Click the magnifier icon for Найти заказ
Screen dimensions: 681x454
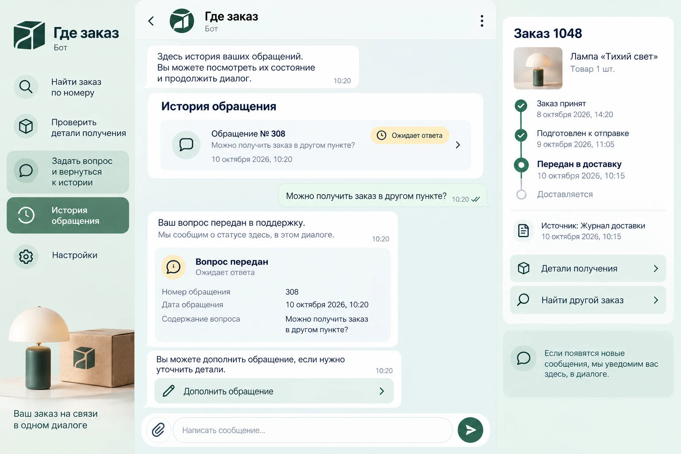pos(26,87)
